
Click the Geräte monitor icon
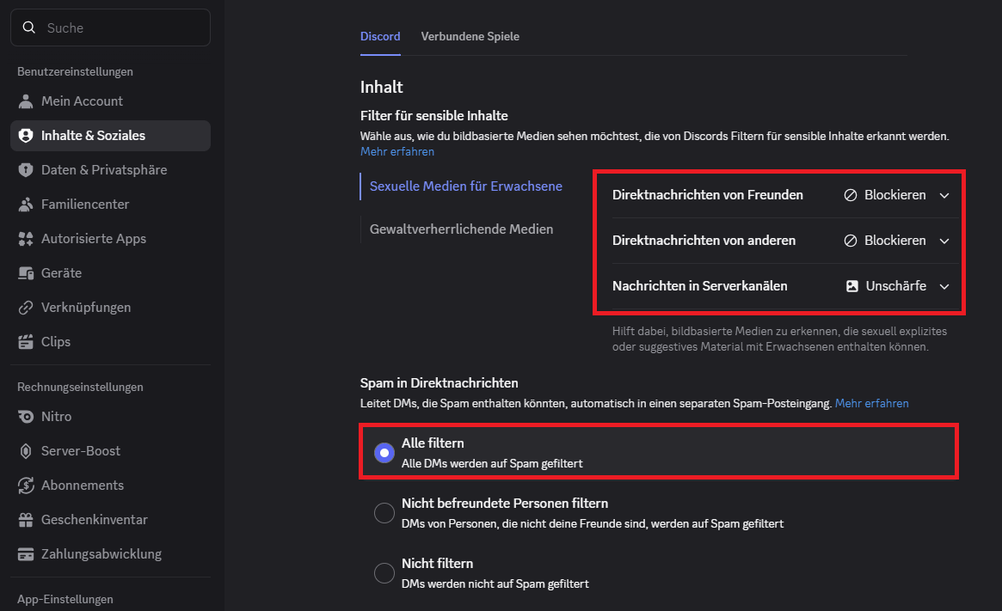[x=26, y=273]
